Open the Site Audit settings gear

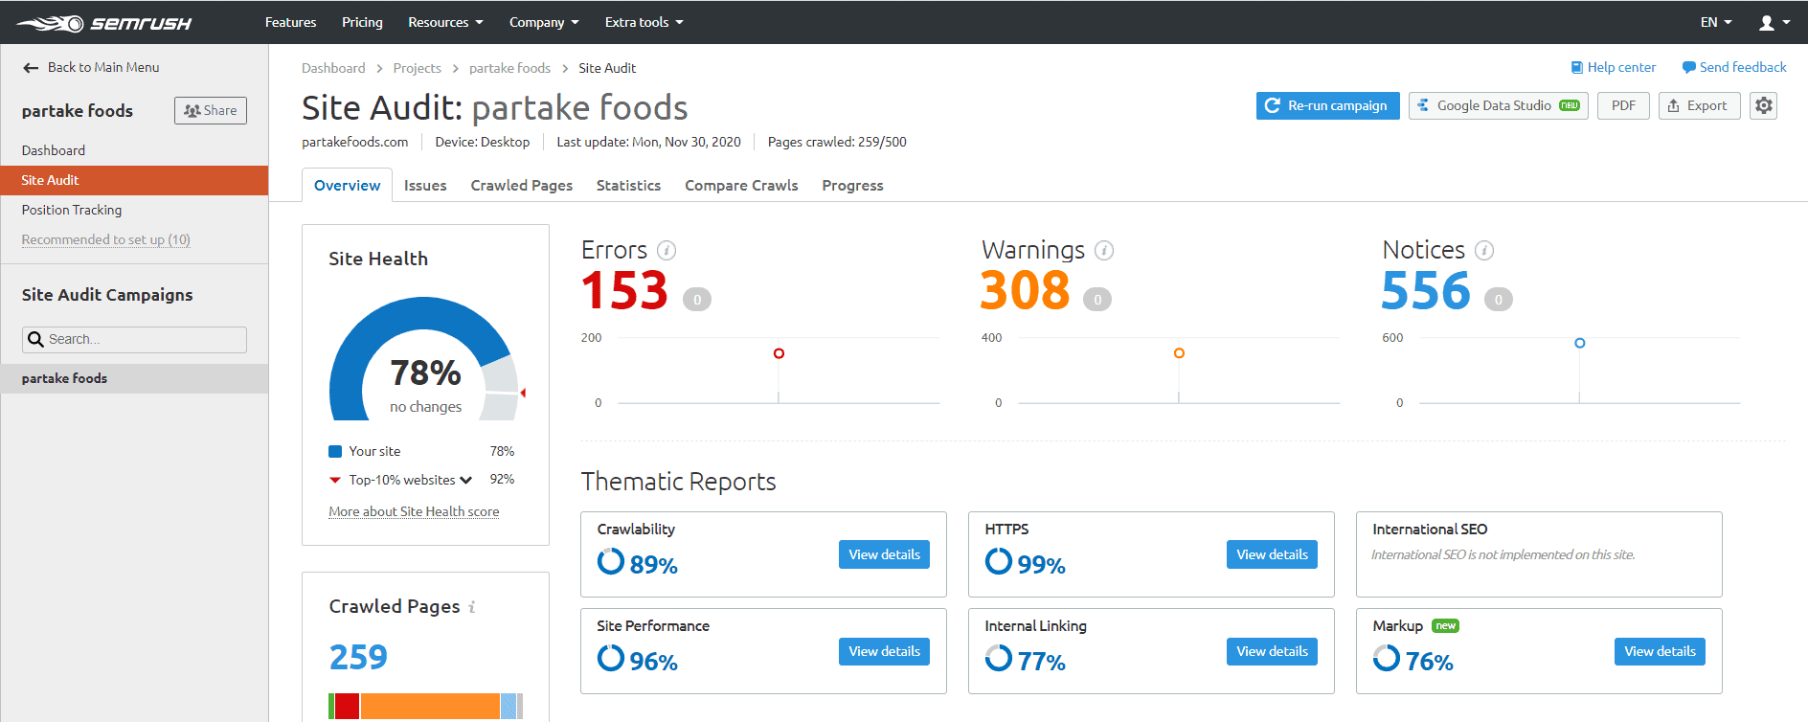[1764, 105]
